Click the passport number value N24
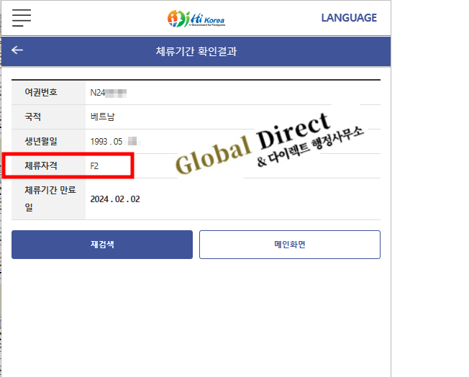Screen dimensions: 469x377 tap(98, 93)
